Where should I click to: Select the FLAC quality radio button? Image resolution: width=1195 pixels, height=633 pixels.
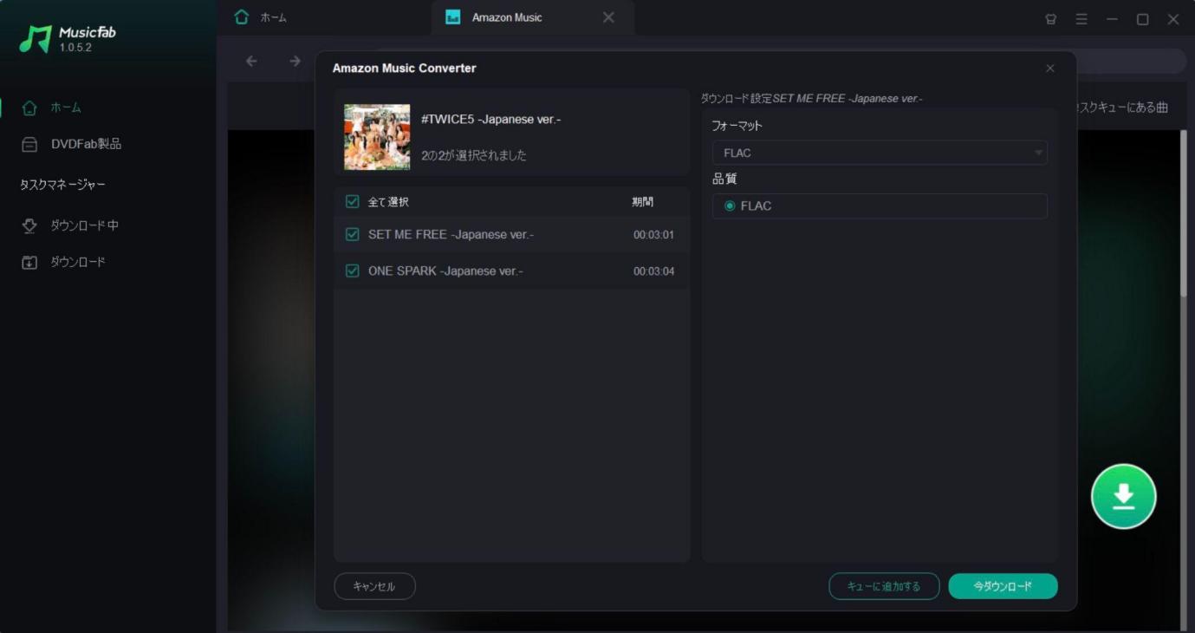pos(730,206)
